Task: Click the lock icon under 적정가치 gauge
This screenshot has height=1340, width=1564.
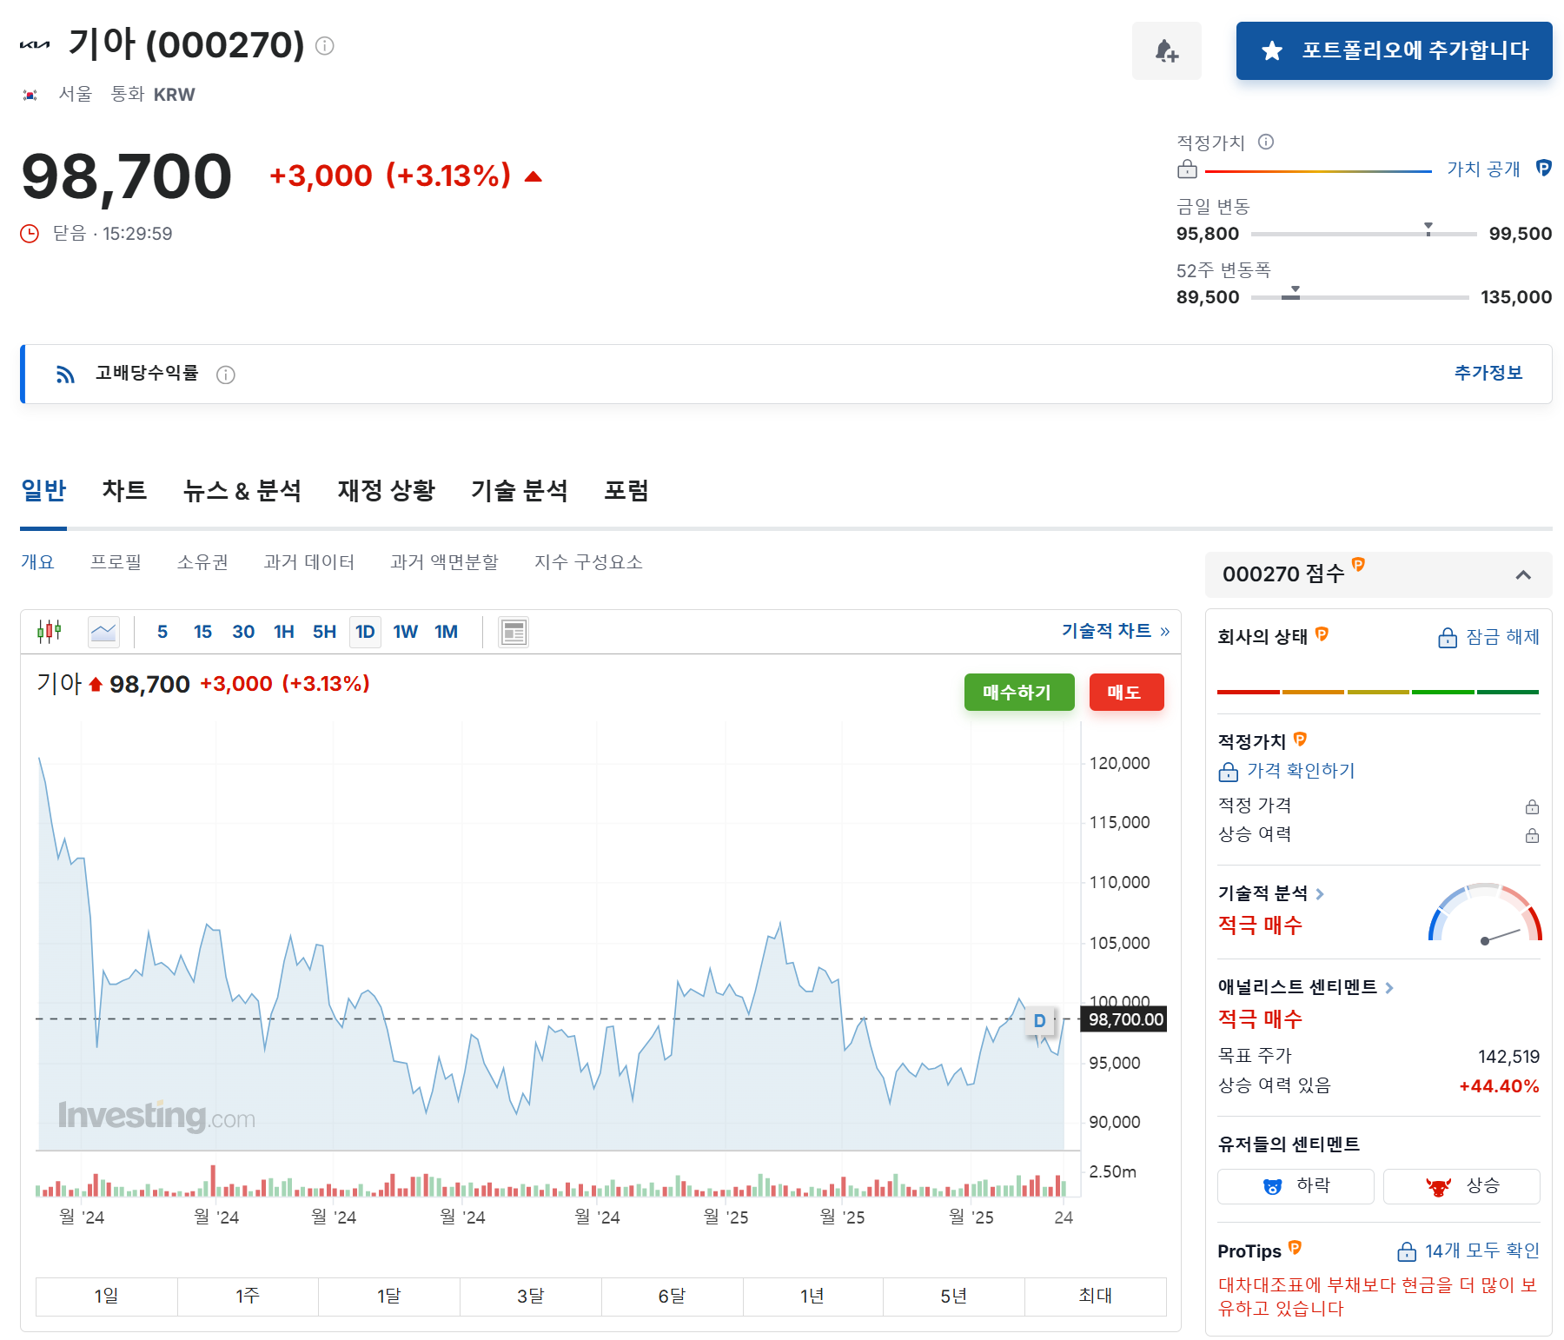Action: point(1187,169)
